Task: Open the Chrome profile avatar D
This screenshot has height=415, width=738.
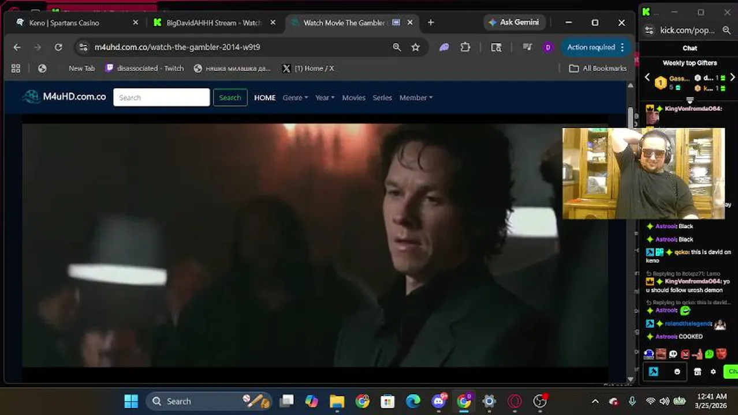Action: (548, 47)
